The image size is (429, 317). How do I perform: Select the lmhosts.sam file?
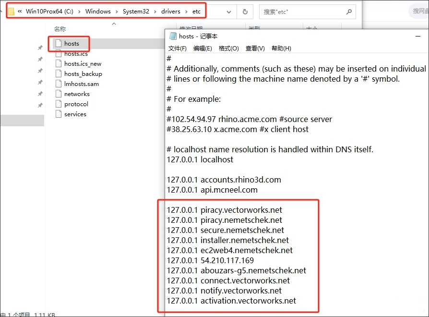82,84
